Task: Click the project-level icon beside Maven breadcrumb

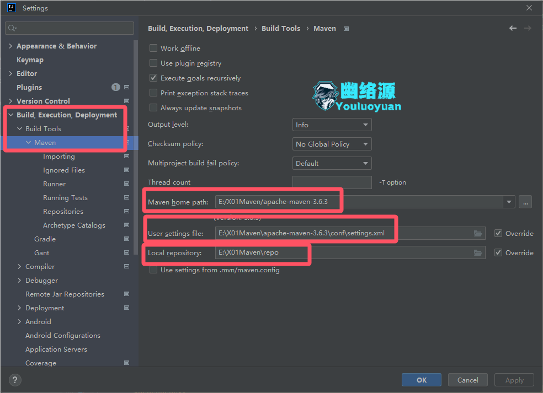Action: [346, 29]
